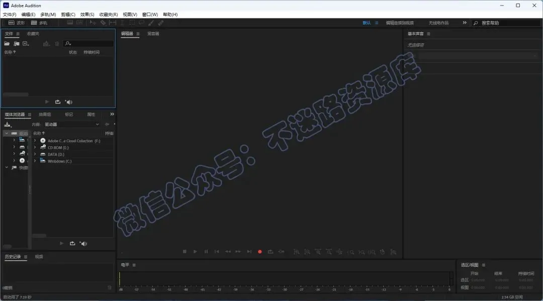Image resolution: width=543 pixels, height=301 pixels.
Task: Toggle loop playback in the Files panel
Action: 57,102
